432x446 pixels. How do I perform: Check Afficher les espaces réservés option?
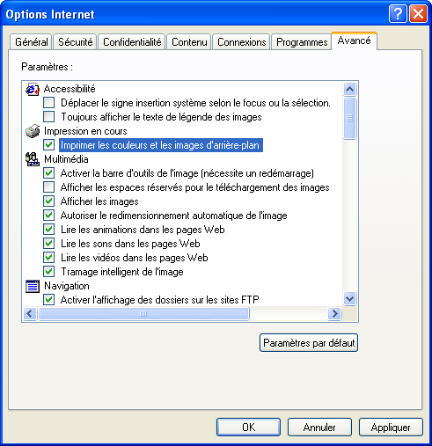pos(49,187)
